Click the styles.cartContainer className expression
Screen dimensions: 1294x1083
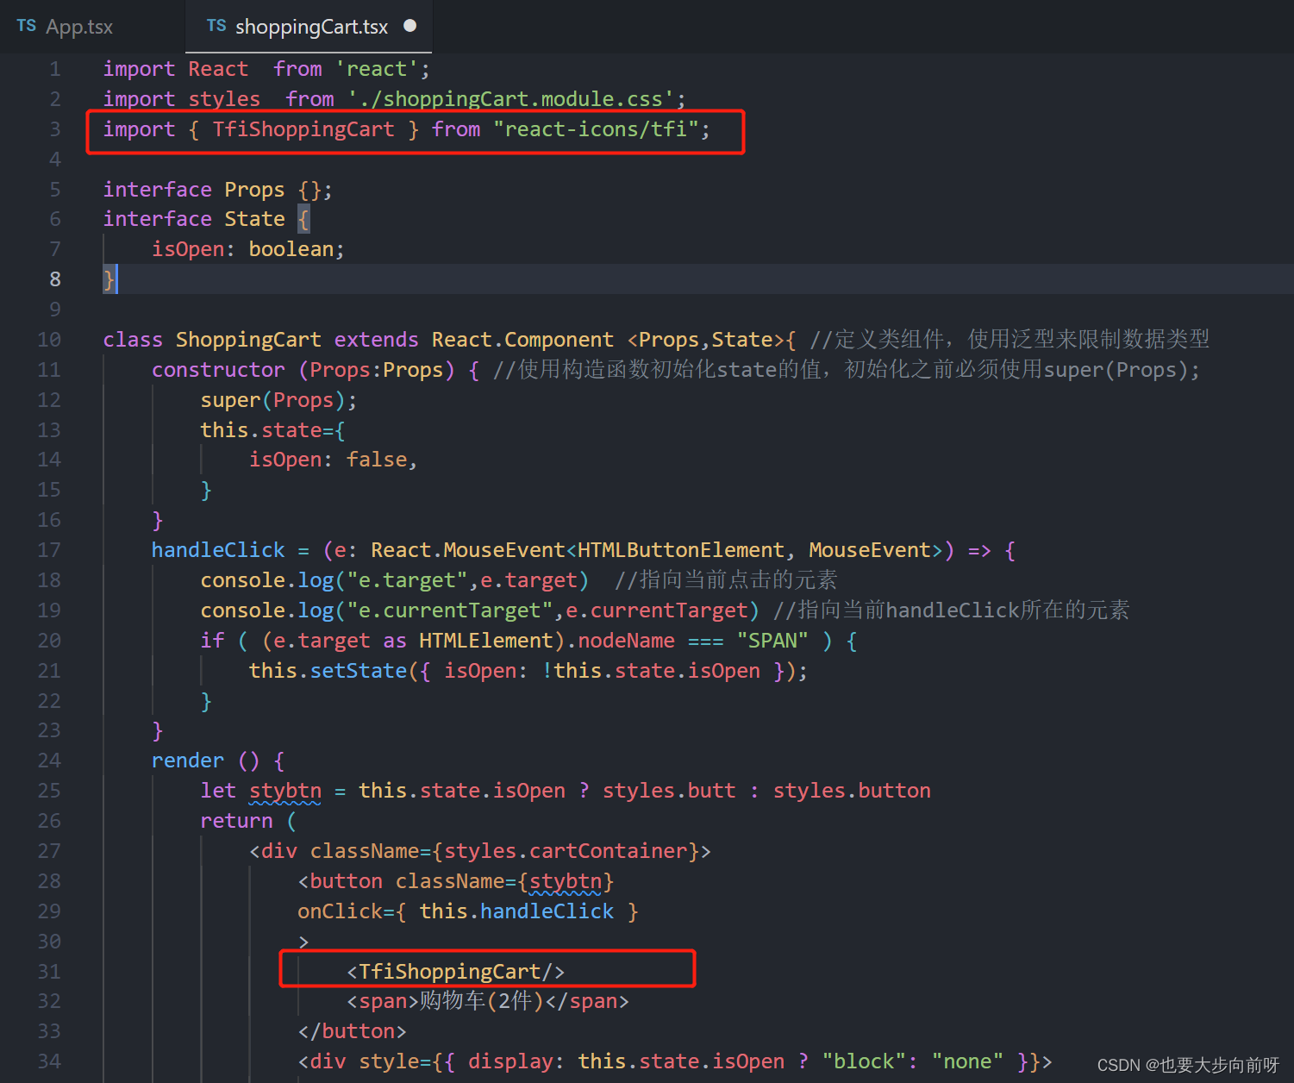(x=566, y=850)
